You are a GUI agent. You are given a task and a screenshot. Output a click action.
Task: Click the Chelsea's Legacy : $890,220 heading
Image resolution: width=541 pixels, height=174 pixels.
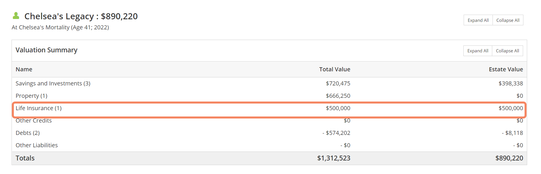click(81, 16)
